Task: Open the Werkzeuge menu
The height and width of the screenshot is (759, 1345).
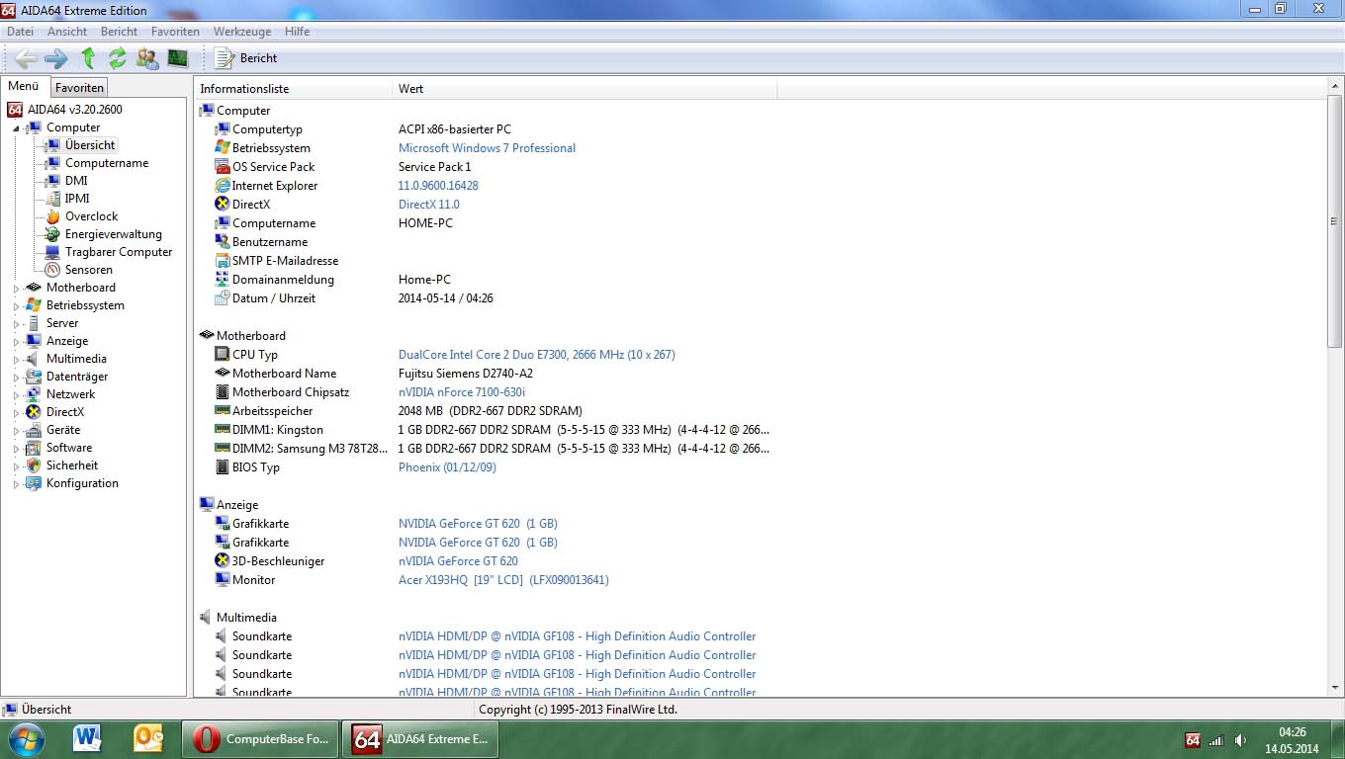Action: (242, 32)
